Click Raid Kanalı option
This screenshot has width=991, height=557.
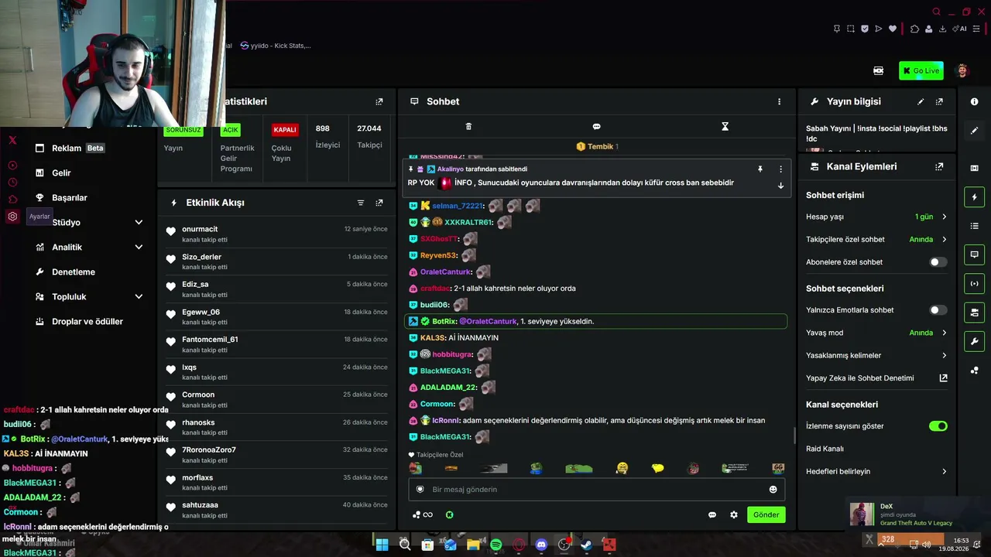click(x=825, y=449)
